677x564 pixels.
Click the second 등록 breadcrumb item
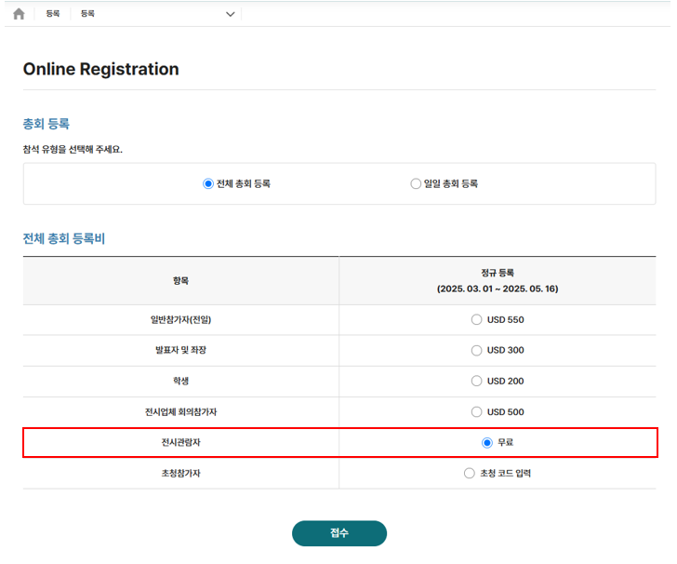tap(87, 14)
